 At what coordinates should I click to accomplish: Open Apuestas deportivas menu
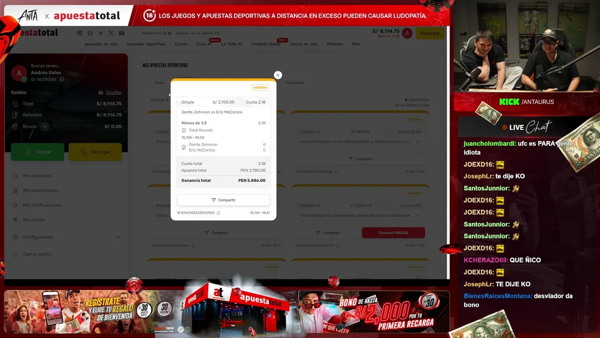click(146, 44)
